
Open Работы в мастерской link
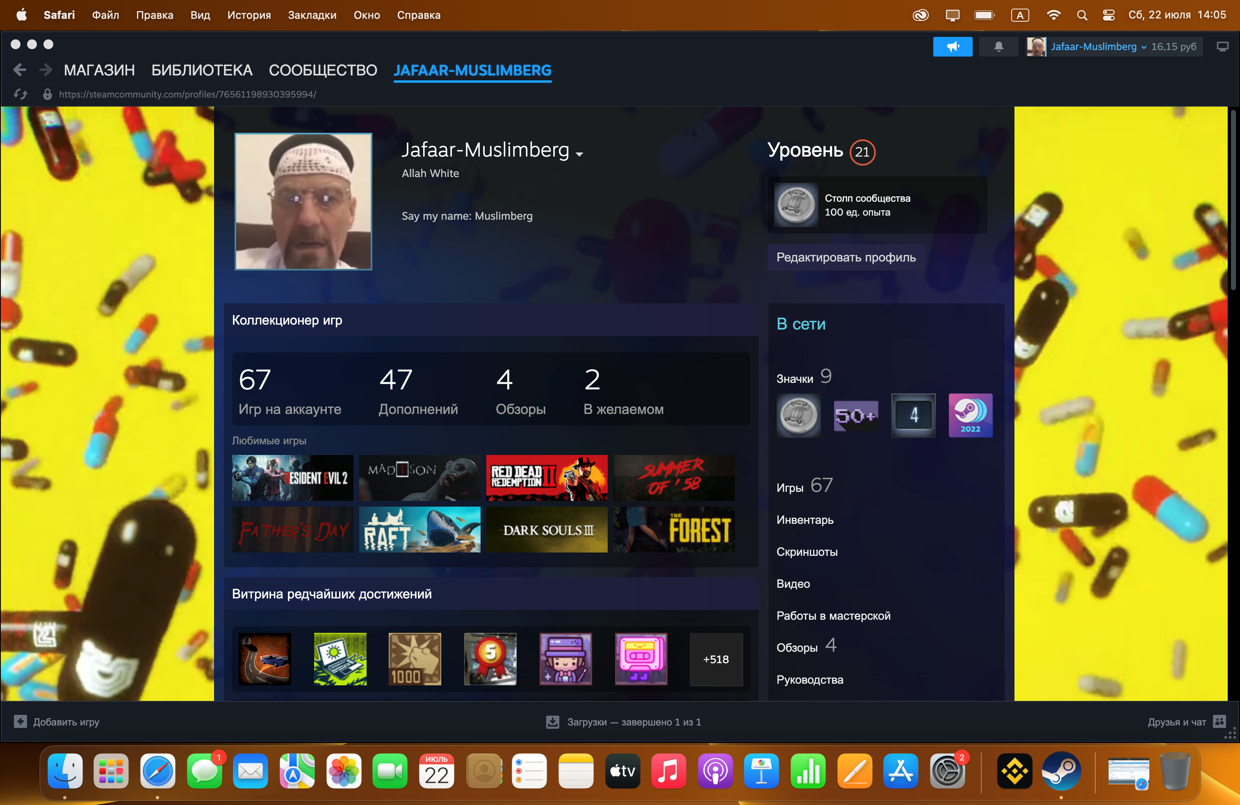click(833, 616)
